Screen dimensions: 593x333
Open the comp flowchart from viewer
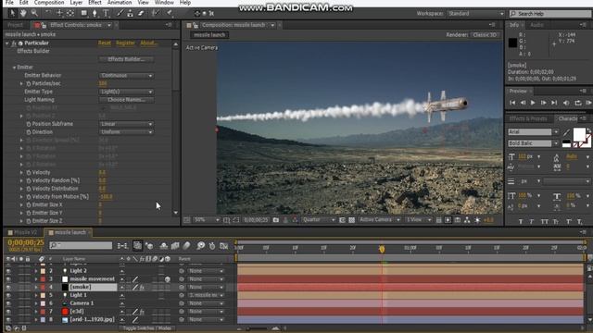467,220
